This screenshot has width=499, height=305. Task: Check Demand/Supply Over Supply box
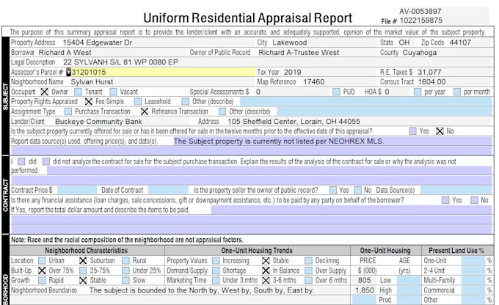[308, 271]
